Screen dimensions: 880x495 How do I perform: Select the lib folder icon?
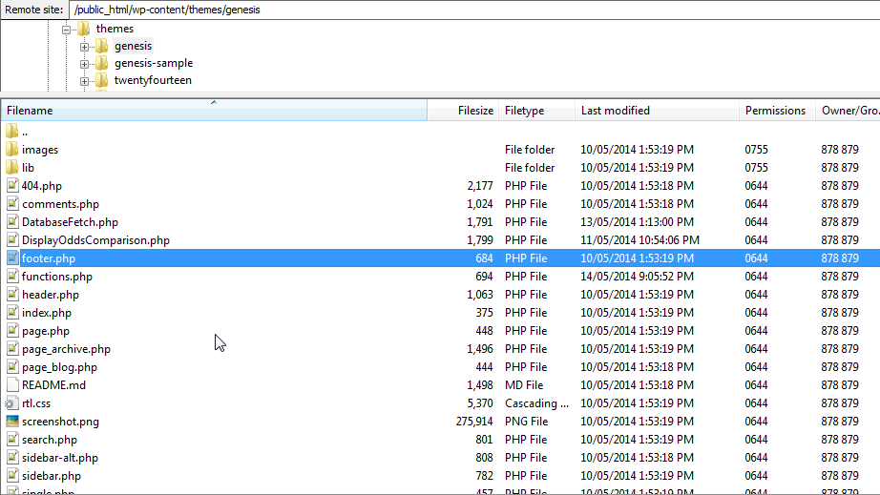pyautogui.click(x=12, y=168)
